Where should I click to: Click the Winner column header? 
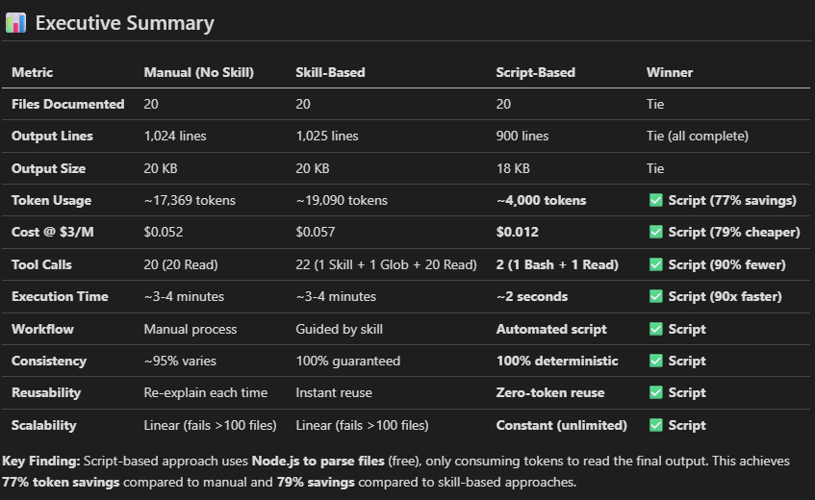point(669,72)
